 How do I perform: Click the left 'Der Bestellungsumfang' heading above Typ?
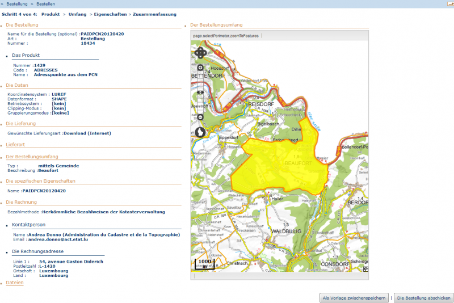(x=32, y=157)
